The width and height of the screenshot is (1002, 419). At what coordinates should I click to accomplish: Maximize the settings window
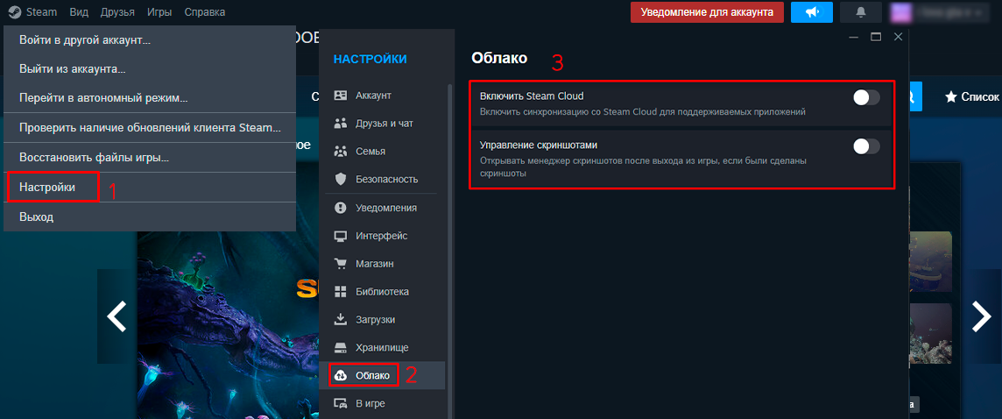point(876,37)
